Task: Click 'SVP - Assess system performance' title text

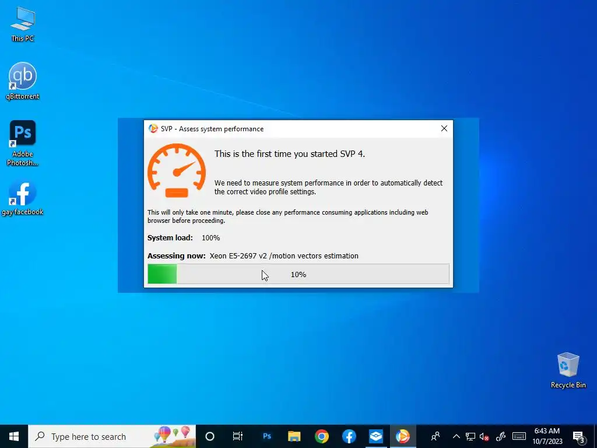Action: click(x=212, y=129)
